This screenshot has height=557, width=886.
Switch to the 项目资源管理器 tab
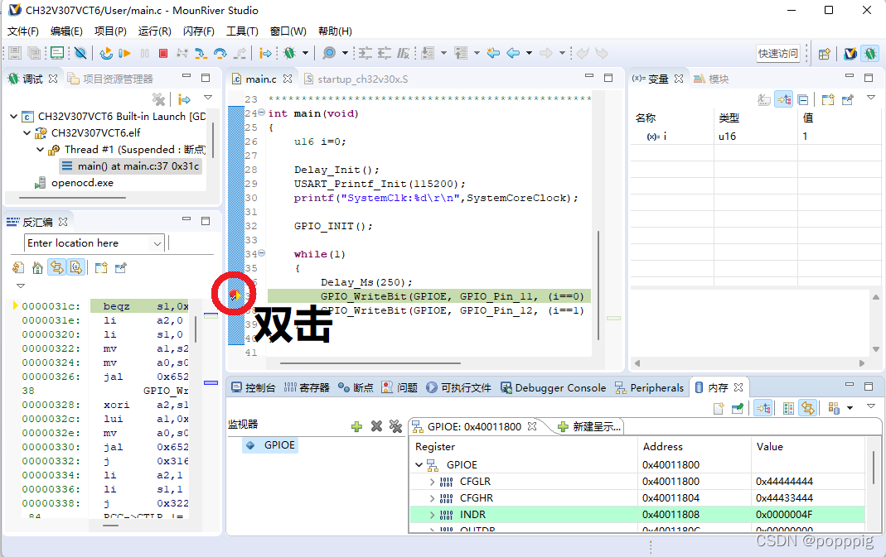[x=111, y=79]
